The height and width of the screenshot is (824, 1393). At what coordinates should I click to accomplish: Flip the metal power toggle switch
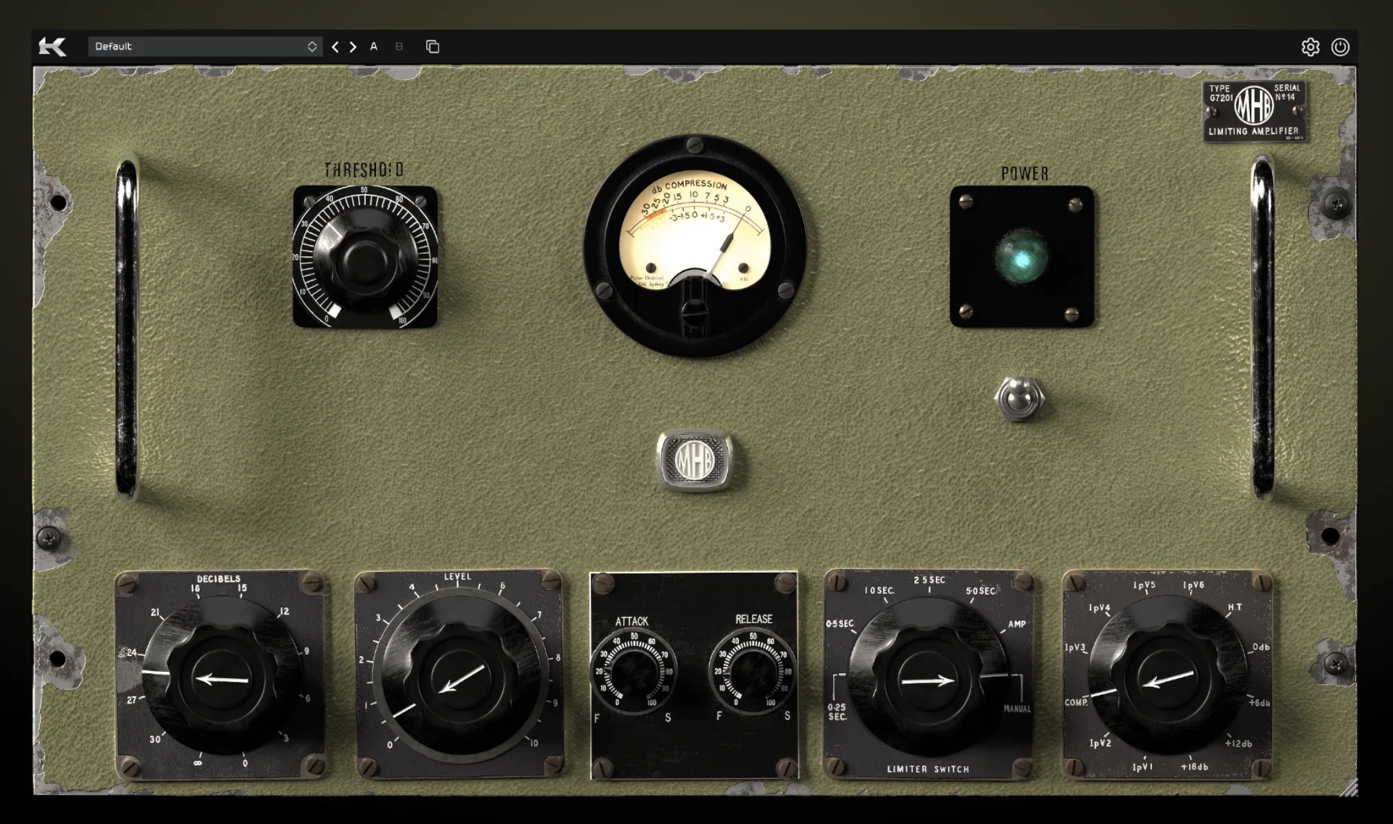tap(1019, 398)
